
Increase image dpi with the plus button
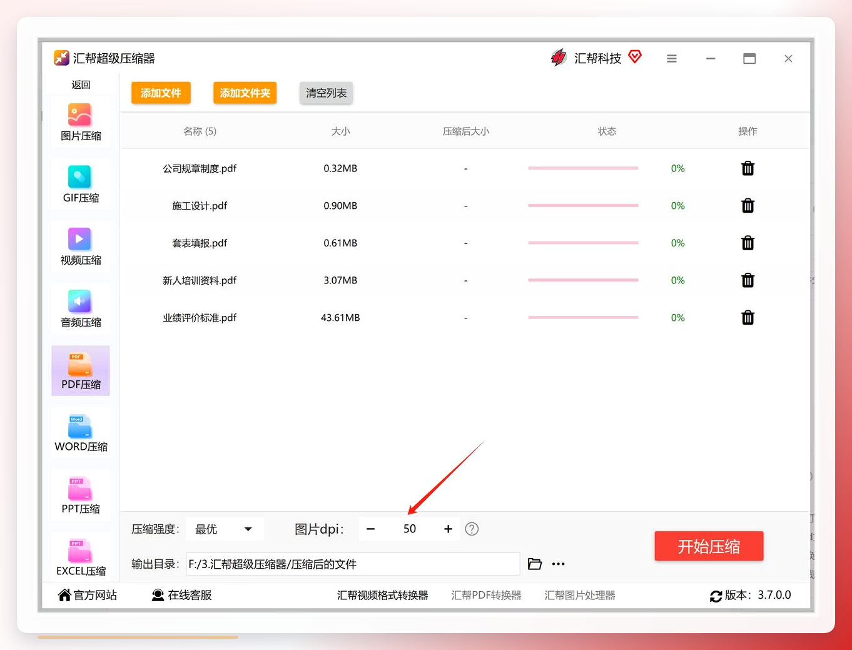click(x=448, y=529)
